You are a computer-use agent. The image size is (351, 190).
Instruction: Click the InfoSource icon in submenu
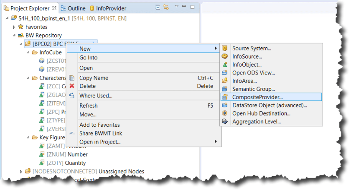pos(225,56)
